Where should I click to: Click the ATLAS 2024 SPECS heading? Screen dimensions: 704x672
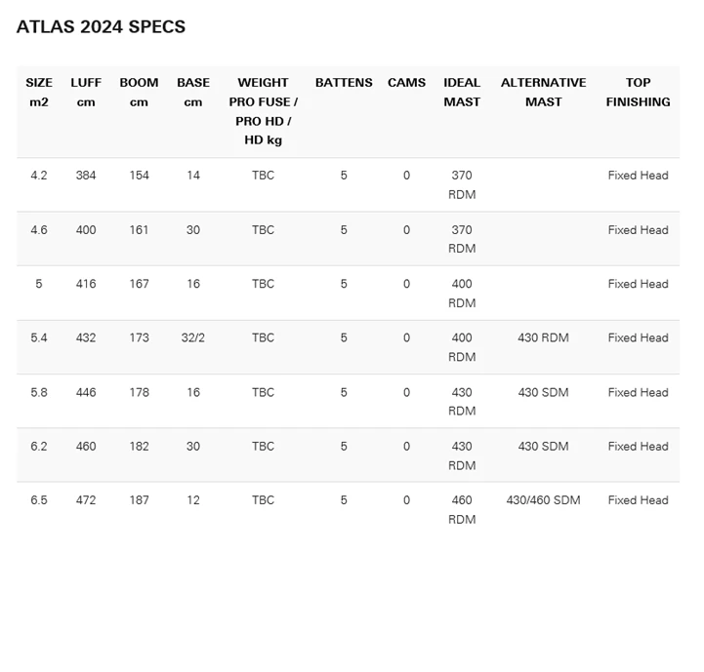[x=101, y=27]
